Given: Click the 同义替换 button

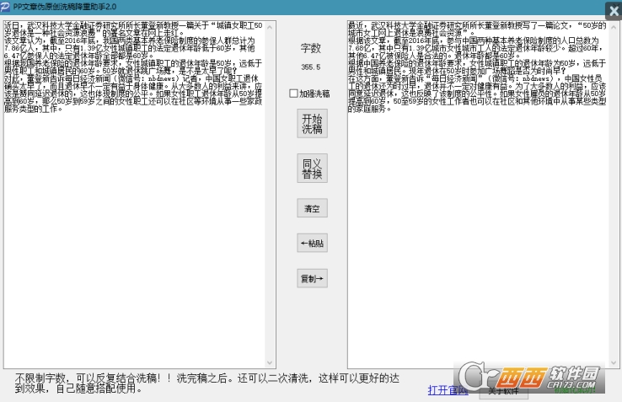Looking at the screenshot, I should 312,169.
